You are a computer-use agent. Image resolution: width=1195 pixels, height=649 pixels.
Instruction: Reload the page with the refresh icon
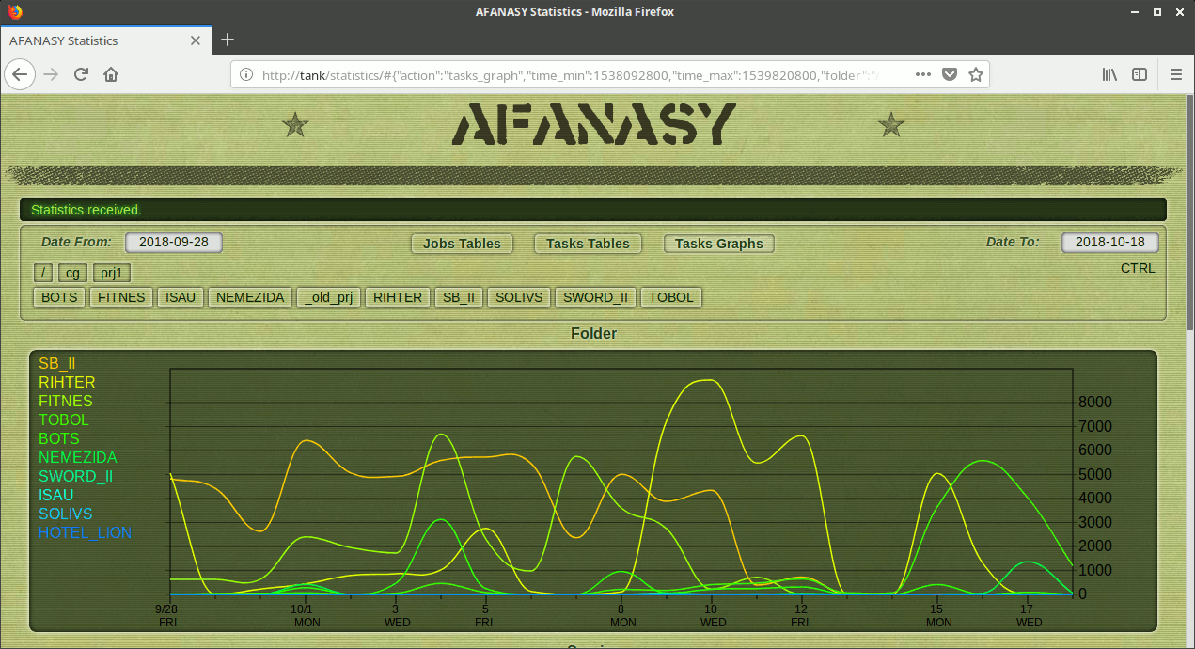81,74
